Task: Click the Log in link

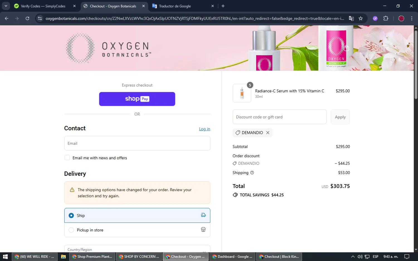Action: [205, 129]
